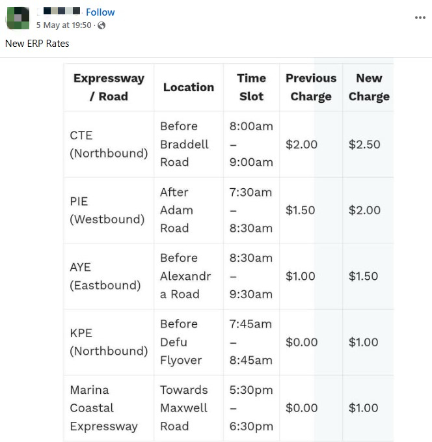The image size is (432, 442).
Task: Click the 'Before Defu Flyover' location cell
Action: 181,342
